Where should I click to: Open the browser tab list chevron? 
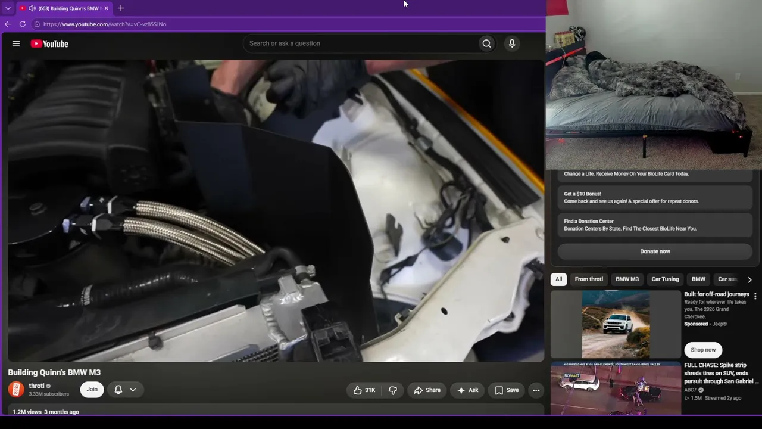pyautogui.click(x=8, y=8)
